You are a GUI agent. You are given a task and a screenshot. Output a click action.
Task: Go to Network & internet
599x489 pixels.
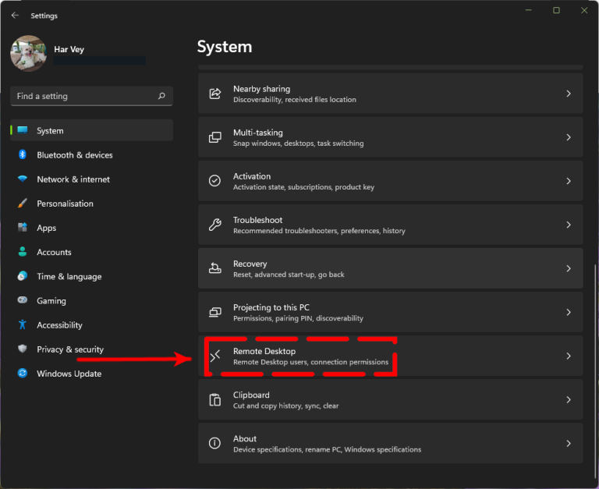point(92,179)
